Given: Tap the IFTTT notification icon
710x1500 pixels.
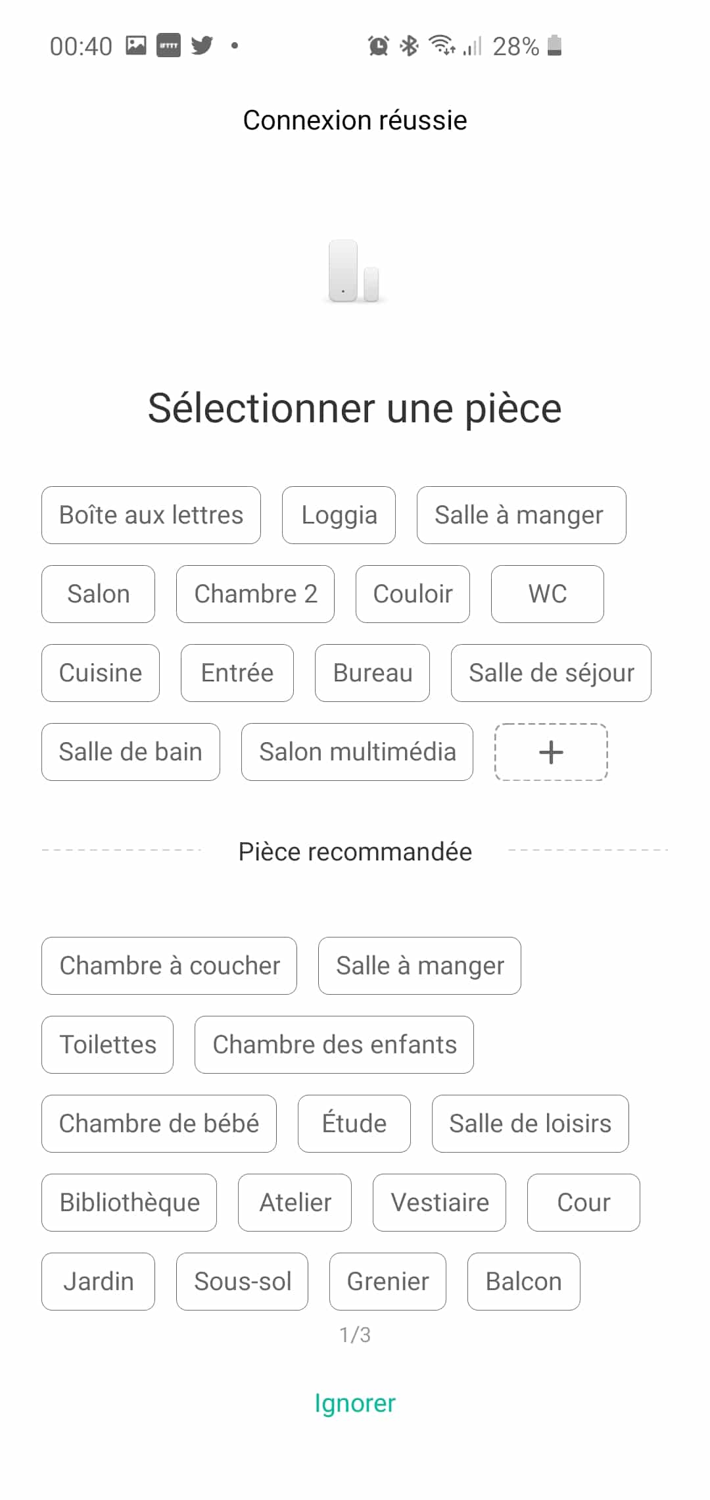Looking at the screenshot, I should 168,45.
